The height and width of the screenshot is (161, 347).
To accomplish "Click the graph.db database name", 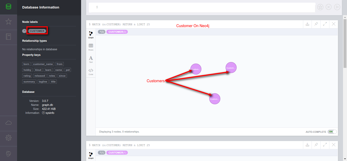I will (x=47, y=105).
